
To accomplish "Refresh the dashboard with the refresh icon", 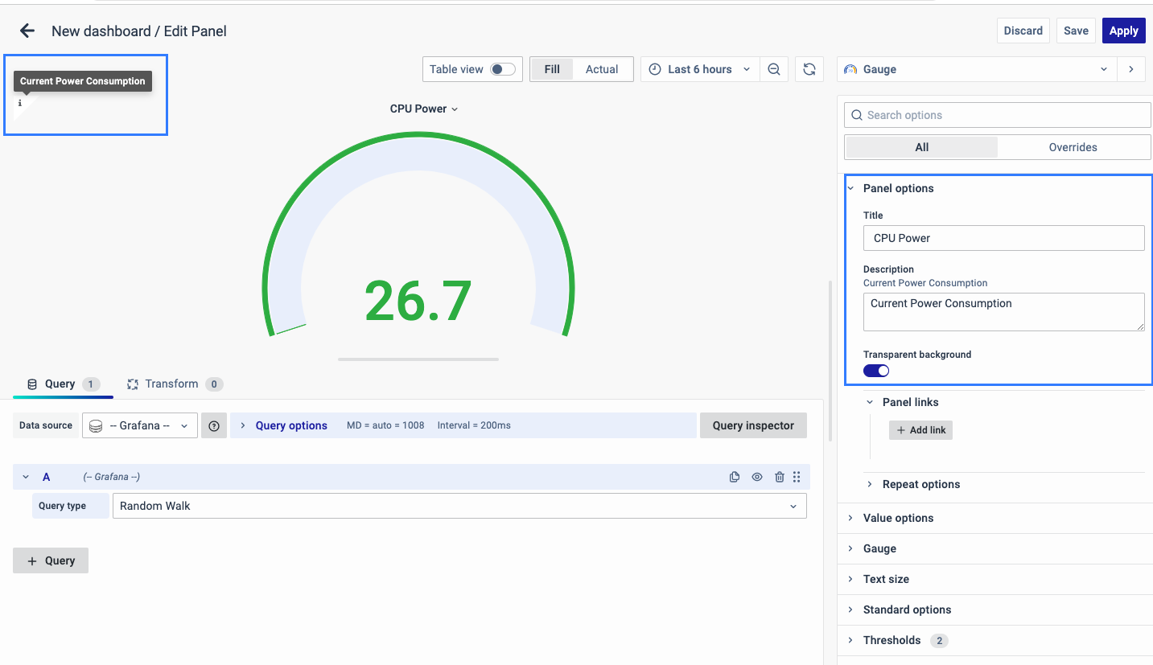I will [809, 69].
